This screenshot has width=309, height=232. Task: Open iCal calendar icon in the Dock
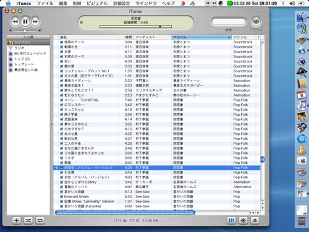click(302, 95)
